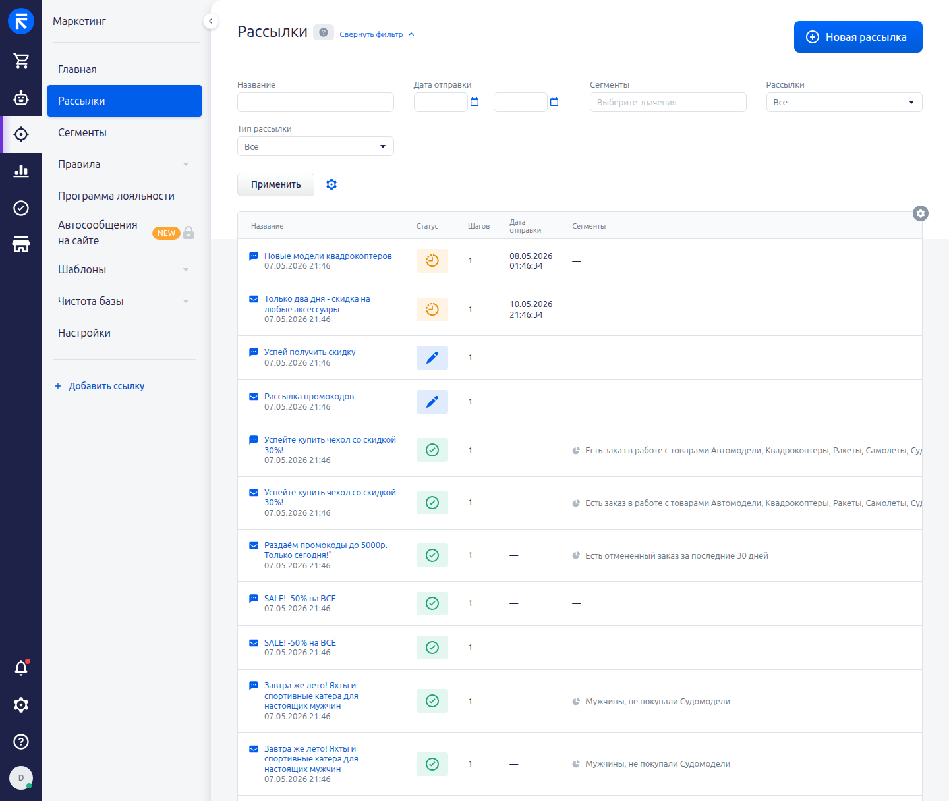
Task: Click the date 08.05.2026 01:46:34 cell
Action: [x=531, y=261]
